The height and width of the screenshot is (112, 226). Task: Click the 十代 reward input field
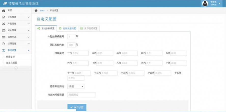point(179,63)
